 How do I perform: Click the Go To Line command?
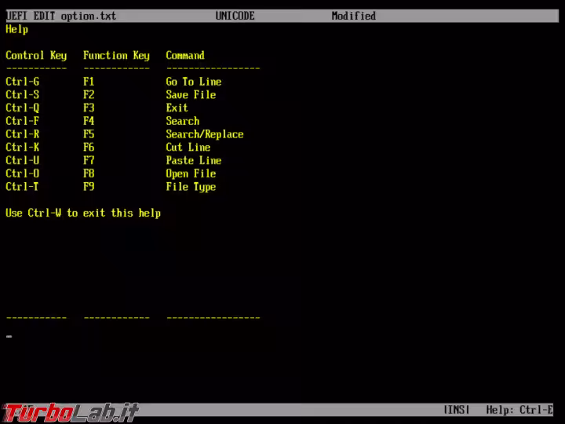point(193,82)
